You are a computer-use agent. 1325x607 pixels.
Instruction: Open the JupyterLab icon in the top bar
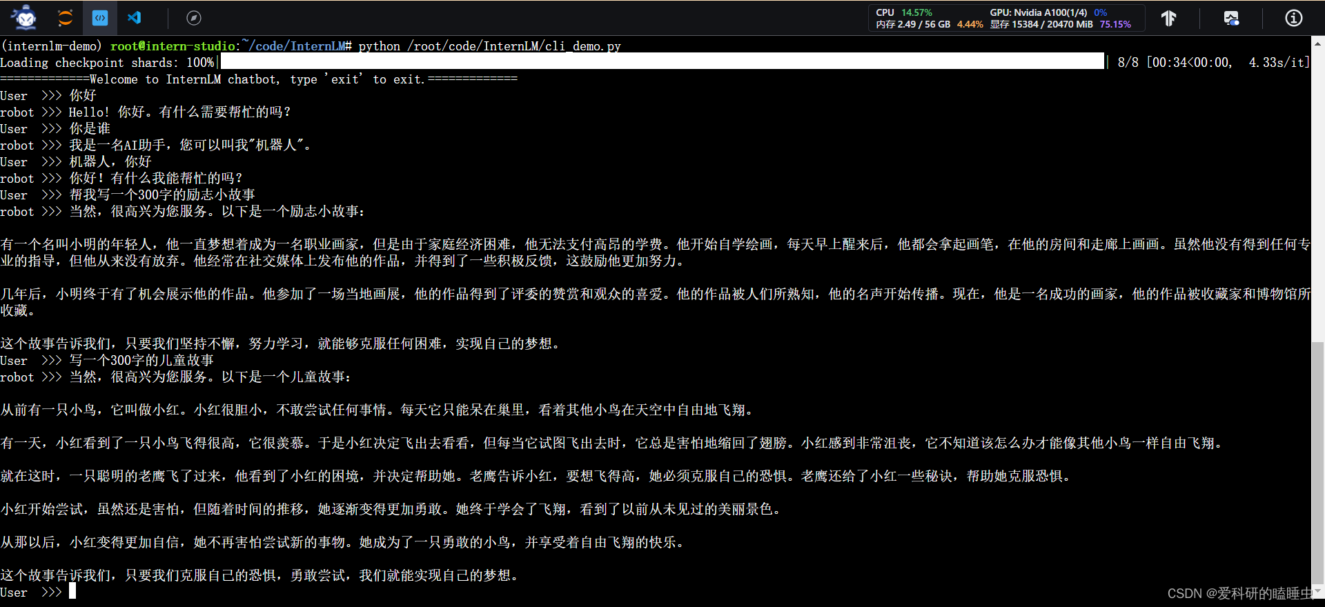click(x=65, y=18)
